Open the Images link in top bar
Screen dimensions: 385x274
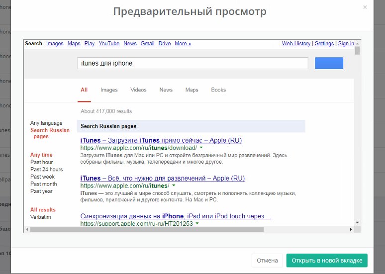[55, 43]
